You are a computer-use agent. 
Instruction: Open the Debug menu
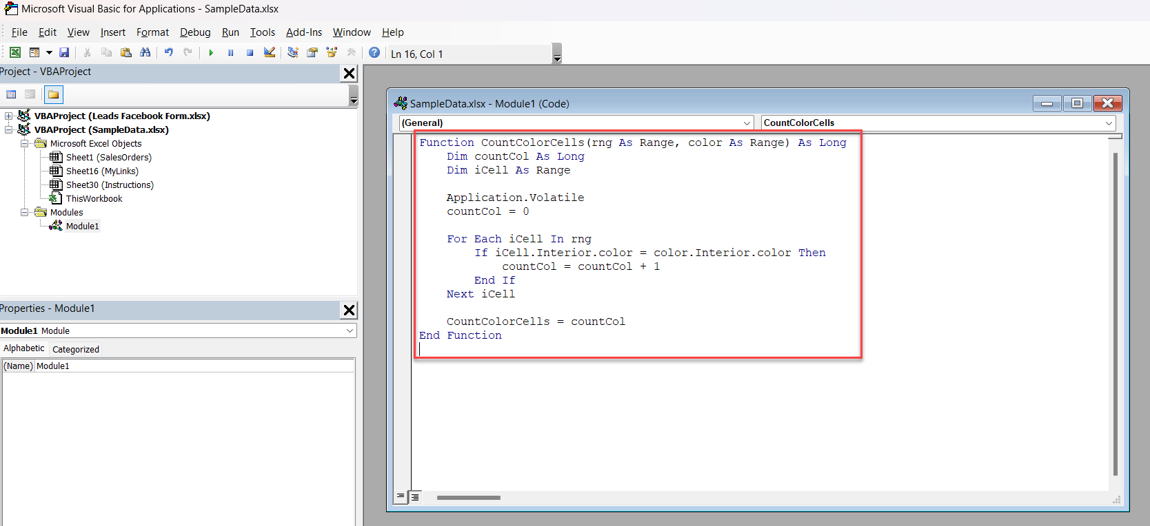coord(195,32)
